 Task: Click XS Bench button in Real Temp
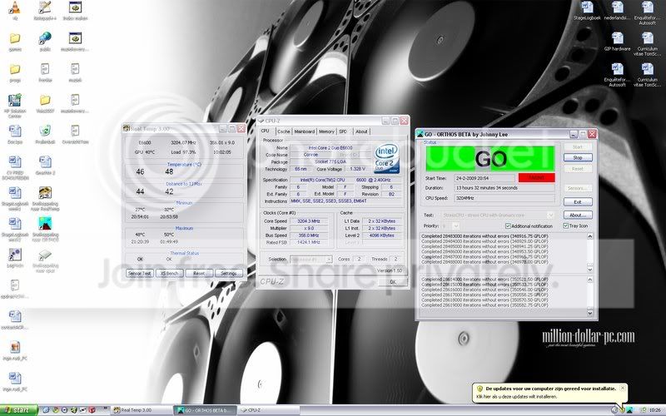point(170,274)
